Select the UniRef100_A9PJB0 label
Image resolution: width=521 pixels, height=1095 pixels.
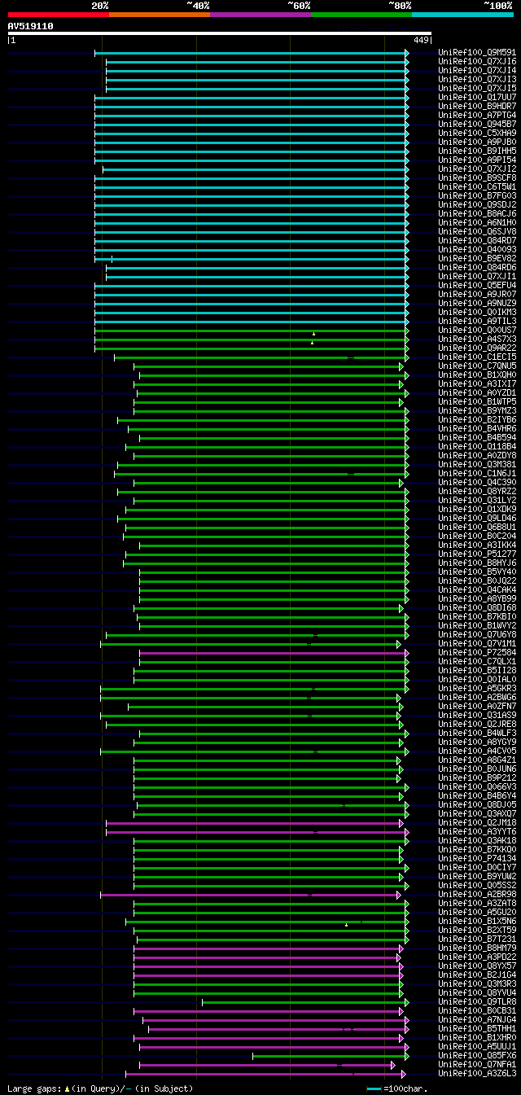pos(477,142)
